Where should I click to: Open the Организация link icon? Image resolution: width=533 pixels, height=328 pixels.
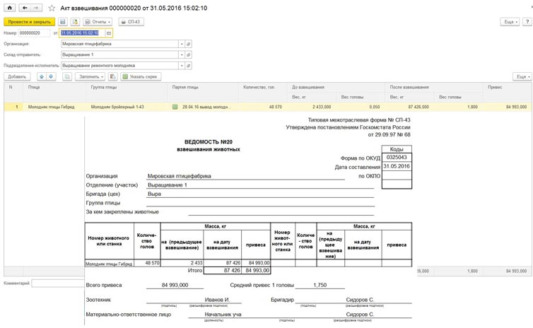[188, 44]
